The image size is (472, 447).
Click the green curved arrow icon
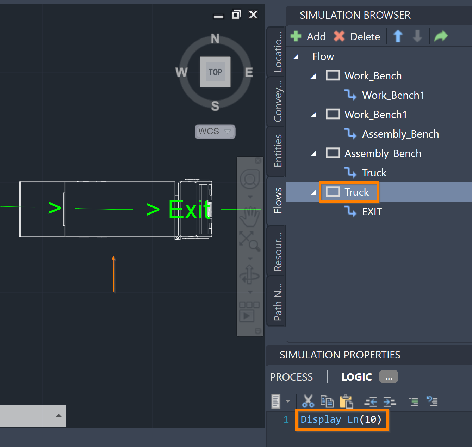click(441, 36)
